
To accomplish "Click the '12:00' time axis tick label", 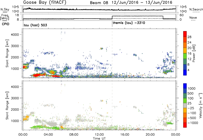I will point(99,135).
